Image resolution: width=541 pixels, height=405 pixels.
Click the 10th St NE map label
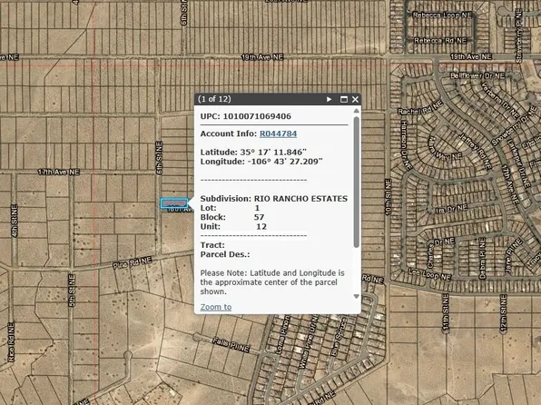(x=388, y=197)
